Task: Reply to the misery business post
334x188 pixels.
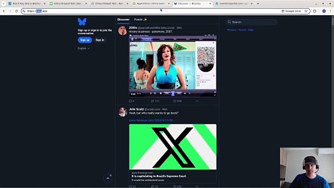Action: (x=132, y=101)
